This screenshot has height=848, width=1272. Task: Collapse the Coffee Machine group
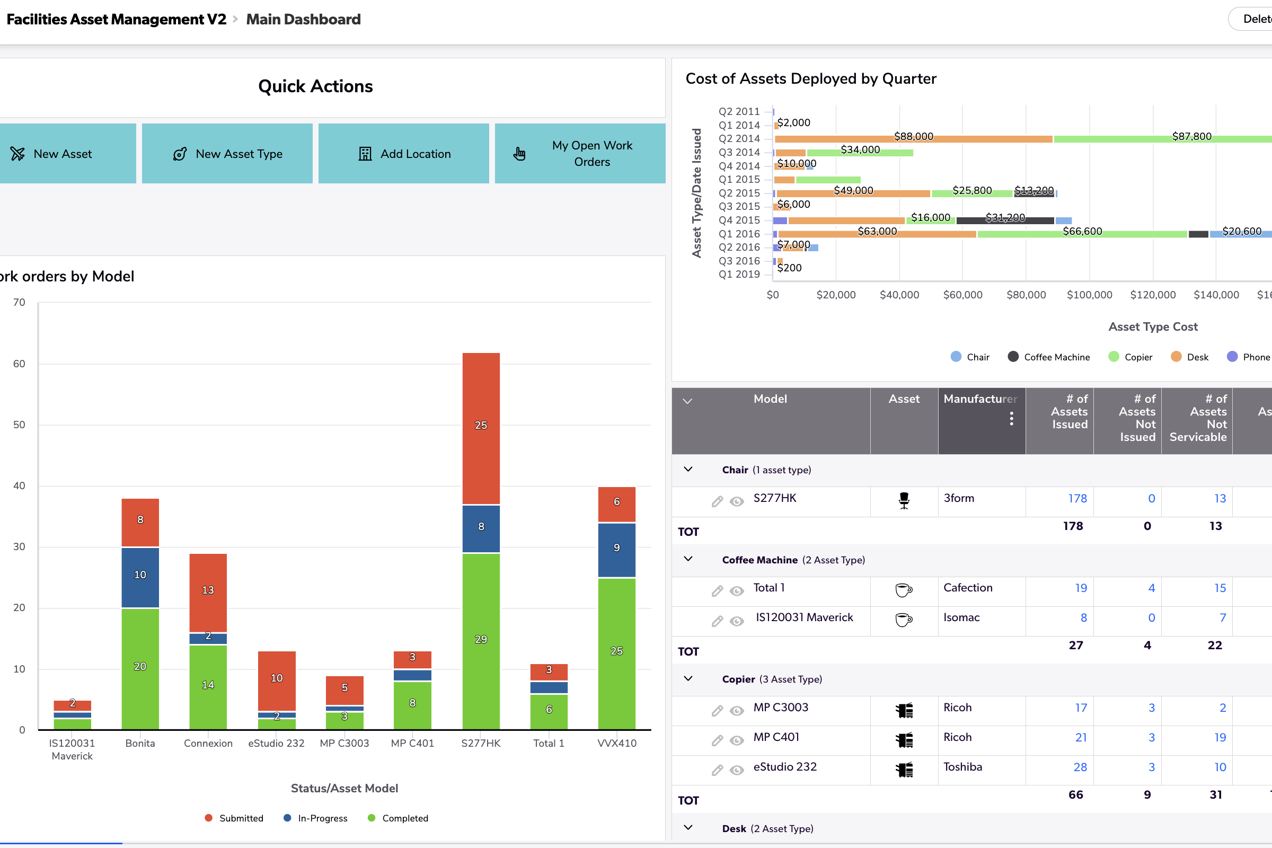click(688, 559)
